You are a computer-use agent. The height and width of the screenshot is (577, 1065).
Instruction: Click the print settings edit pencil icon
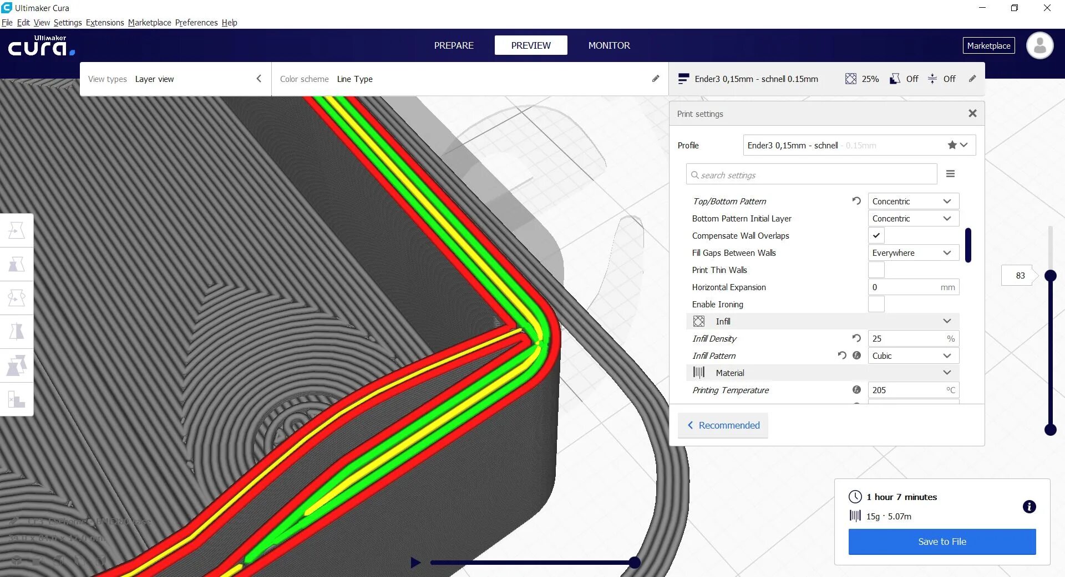(972, 79)
